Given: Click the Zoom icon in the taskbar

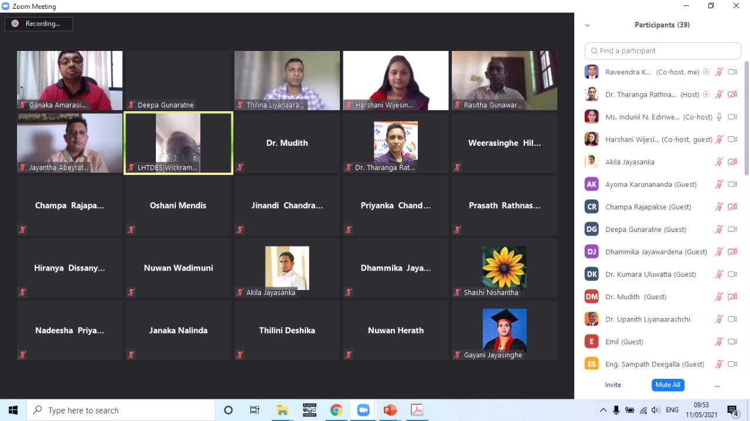Looking at the screenshot, I should tap(363, 410).
